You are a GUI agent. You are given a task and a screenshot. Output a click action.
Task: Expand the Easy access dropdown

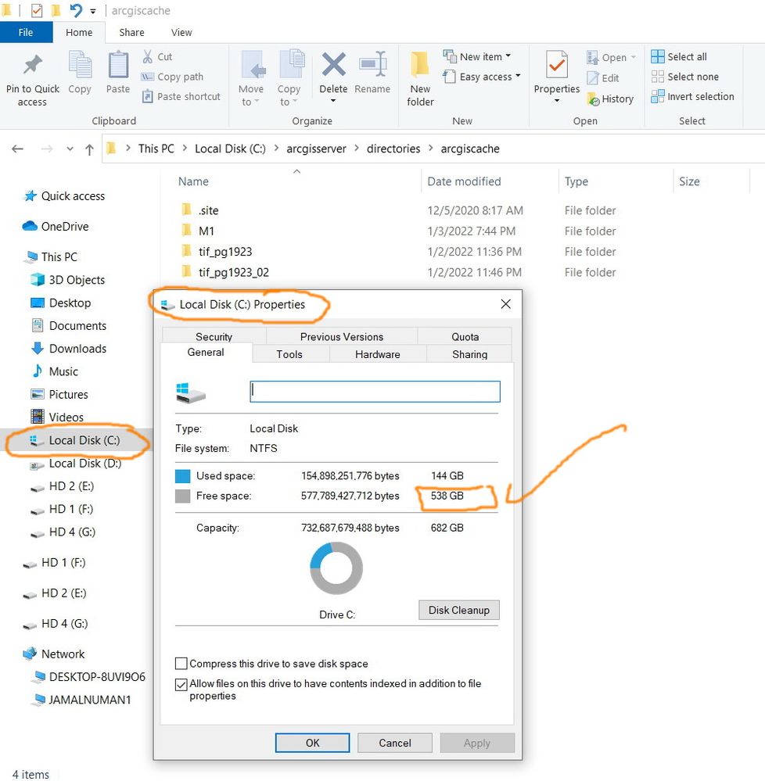(x=519, y=76)
